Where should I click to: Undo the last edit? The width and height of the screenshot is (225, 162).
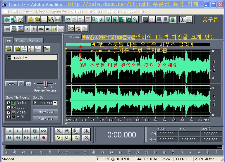pyautogui.click(x=68, y=19)
